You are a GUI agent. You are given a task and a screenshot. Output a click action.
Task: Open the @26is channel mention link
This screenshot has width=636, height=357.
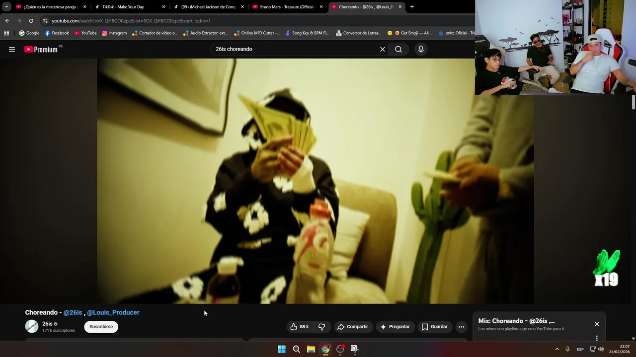coord(73,312)
